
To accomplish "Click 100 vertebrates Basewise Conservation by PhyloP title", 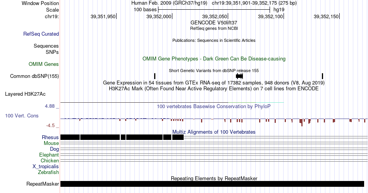I will click(214, 106).
